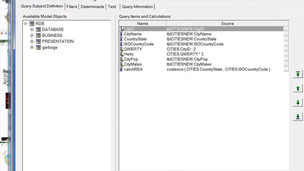Click the QWERTY calculation icon
This screenshot has width=304, height=171.
(122, 49)
